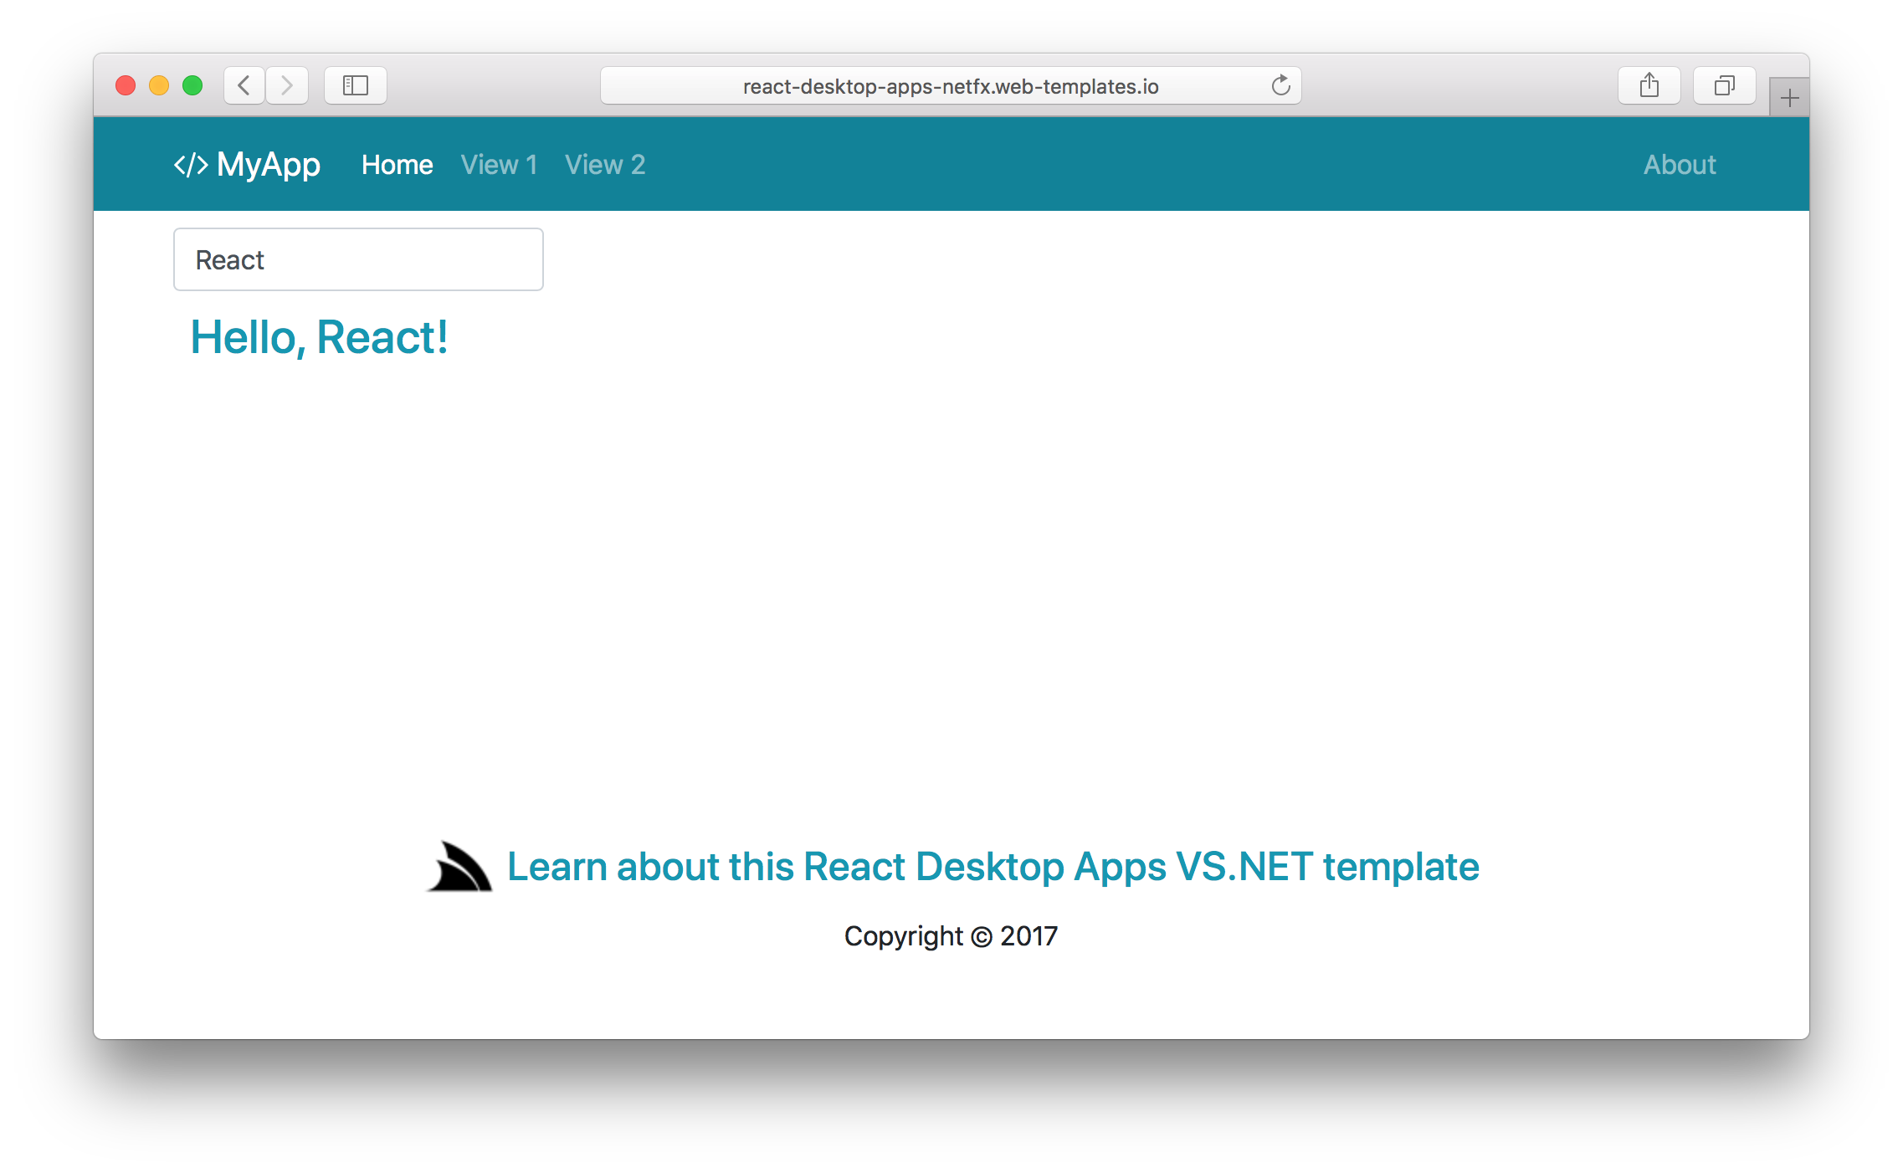Select the Home nav item
Screen dimensions: 1903x1173
coord(397,165)
